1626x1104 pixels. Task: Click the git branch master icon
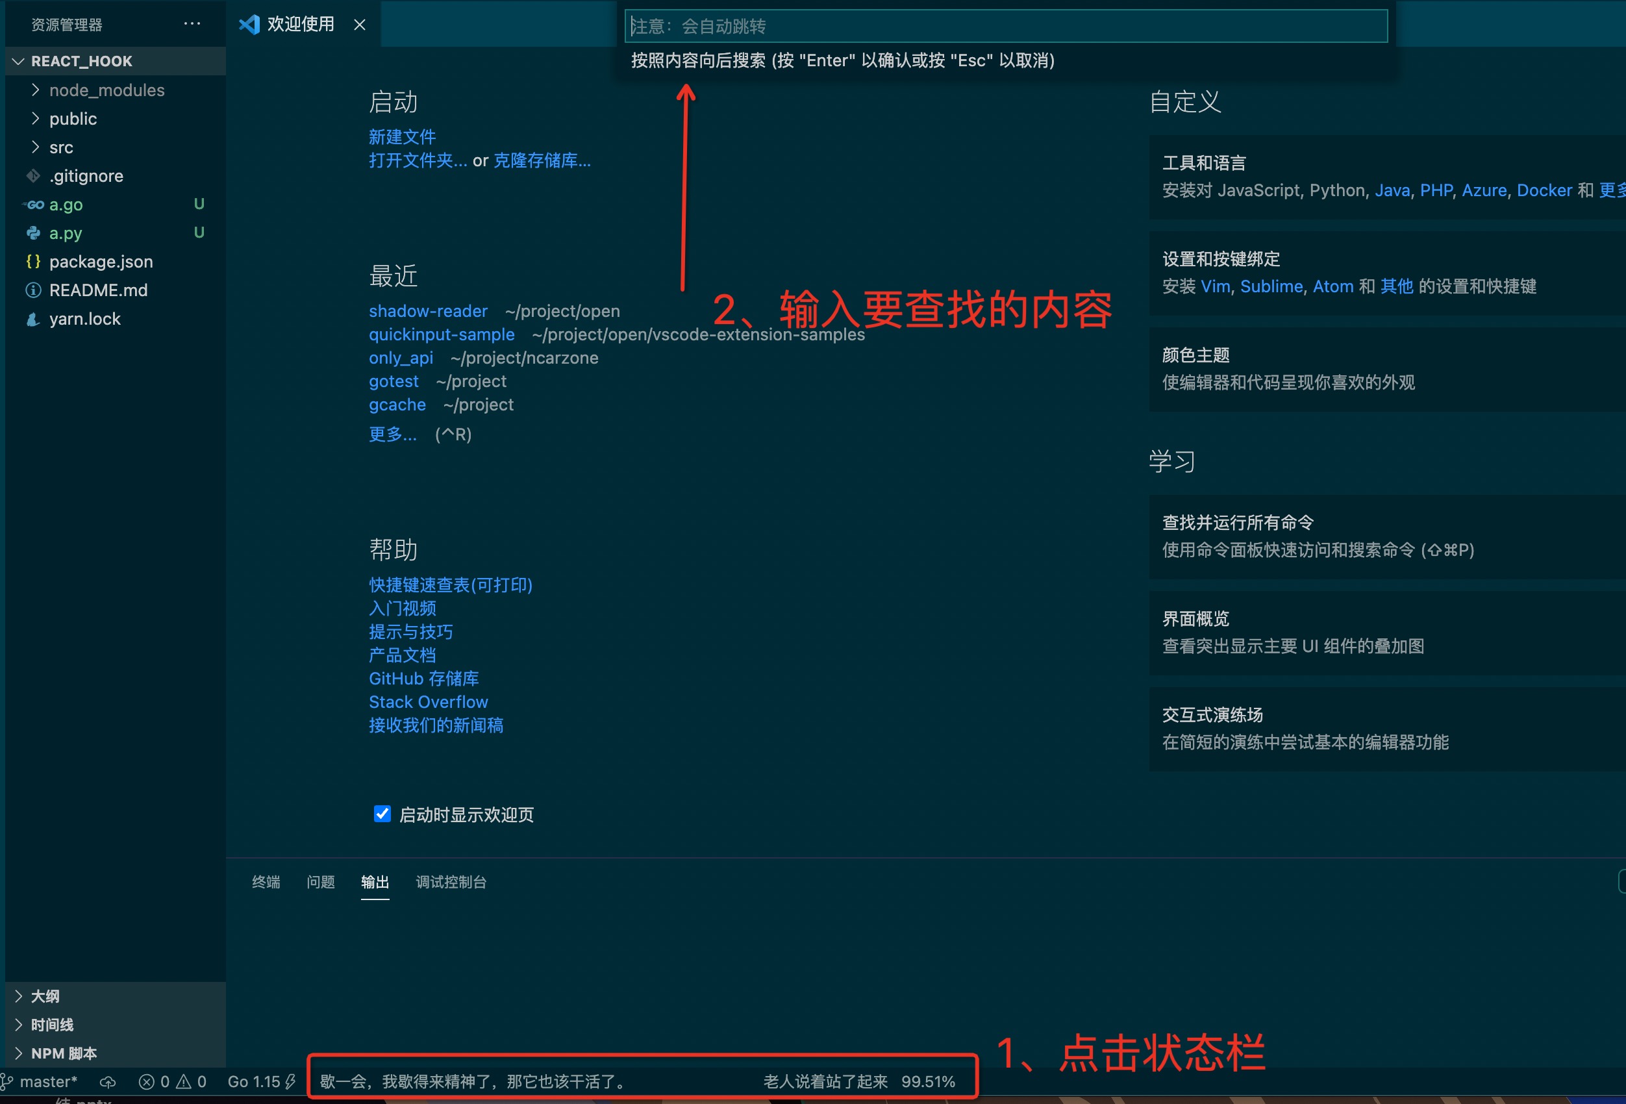(7, 1082)
